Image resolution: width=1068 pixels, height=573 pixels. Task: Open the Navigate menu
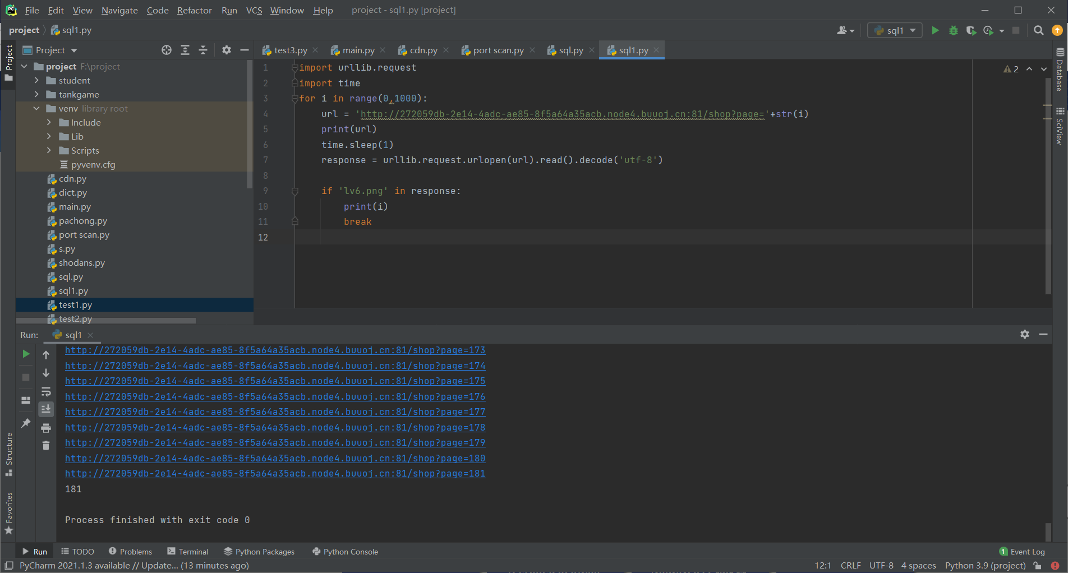119,10
